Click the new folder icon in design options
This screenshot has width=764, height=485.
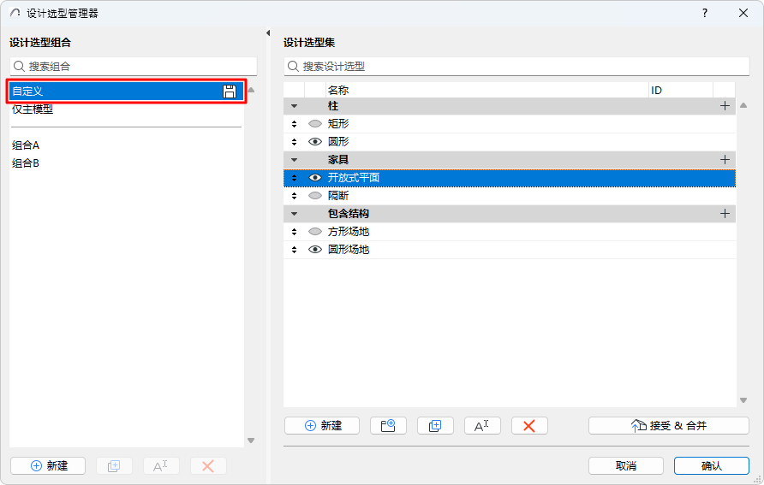click(x=388, y=426)
